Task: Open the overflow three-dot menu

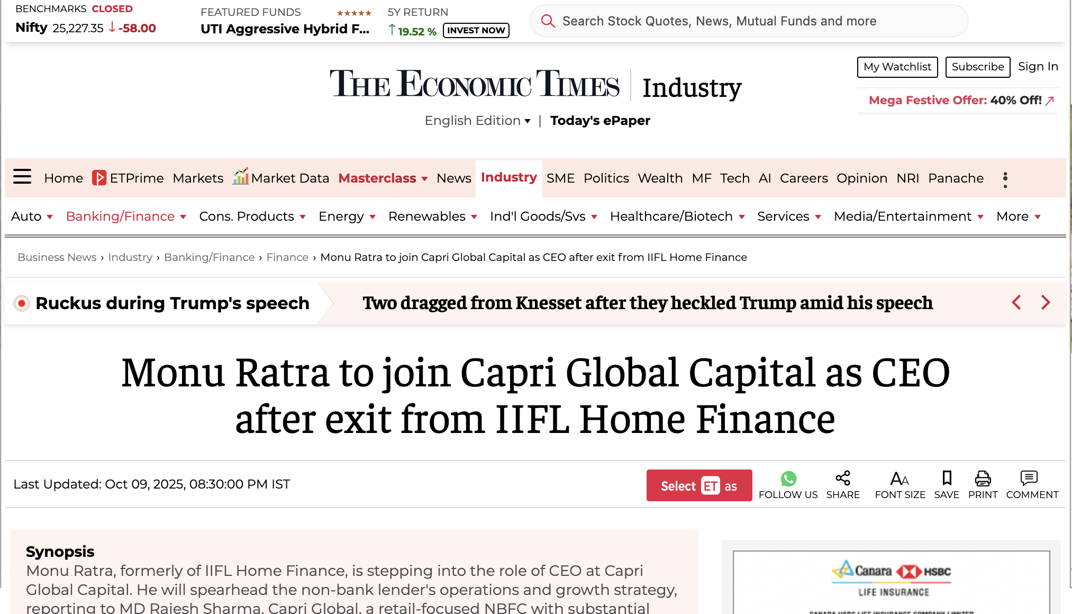Action: coord(1005,179)
